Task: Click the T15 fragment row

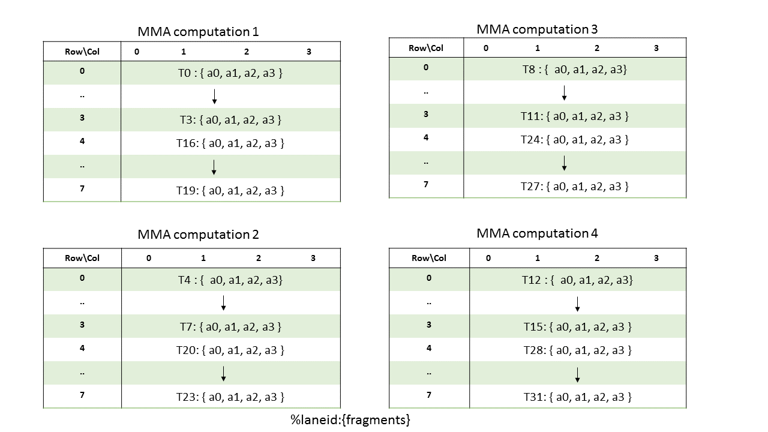Action: 577,327
